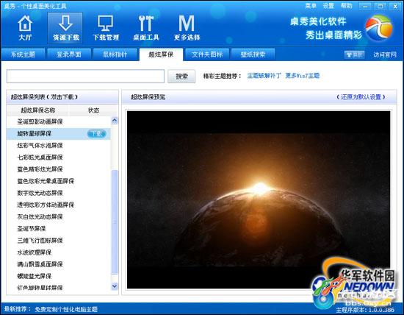Click the list scrollbar up arrow

115,121
